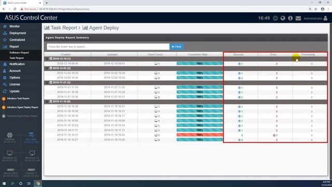The width and height of the screenshot is (332, 187).
Task: Click the left Windows 10 topology node
Action: click(10, 153)
